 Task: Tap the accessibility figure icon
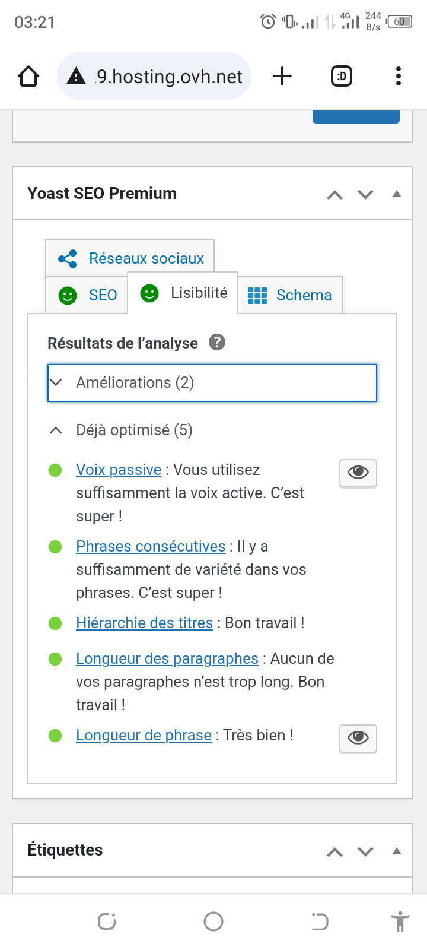coord(400,921)
